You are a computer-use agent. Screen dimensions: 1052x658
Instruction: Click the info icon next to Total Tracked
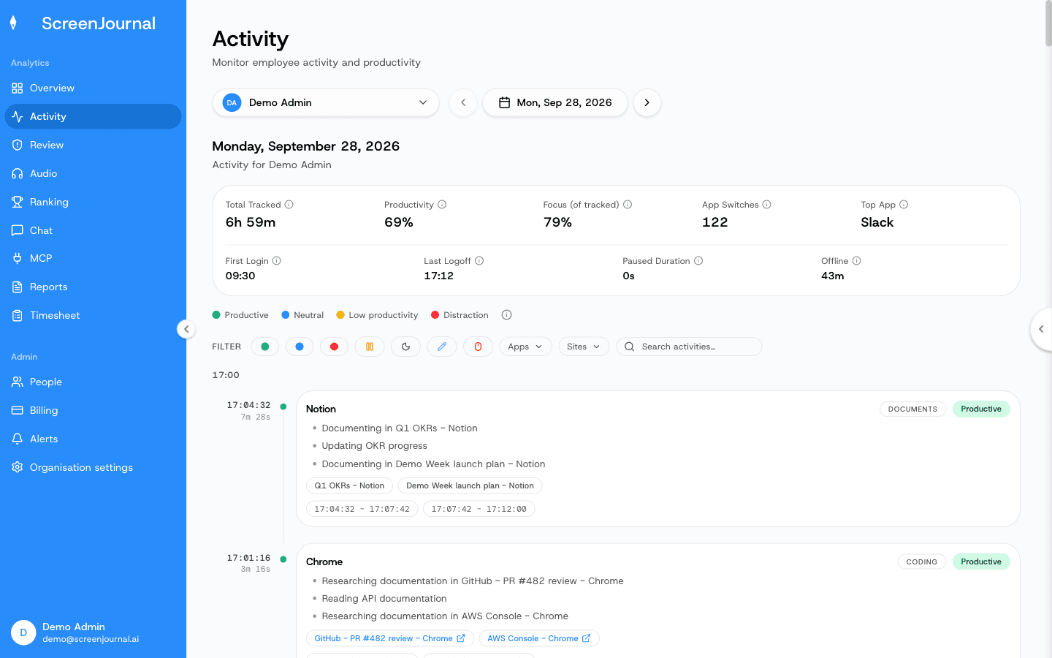[289, 205]
